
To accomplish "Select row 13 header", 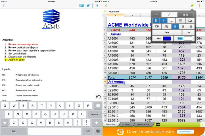I will pyautogui.click(x=105, y=77).
